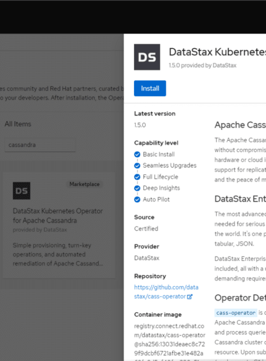Click the DS logo in the details panel
Viewport: 266px width, 361px height.
(x=147, y=57)
